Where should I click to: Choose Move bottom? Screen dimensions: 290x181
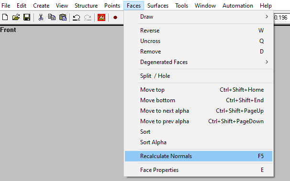pyautogui.click(x=199, y=100)
